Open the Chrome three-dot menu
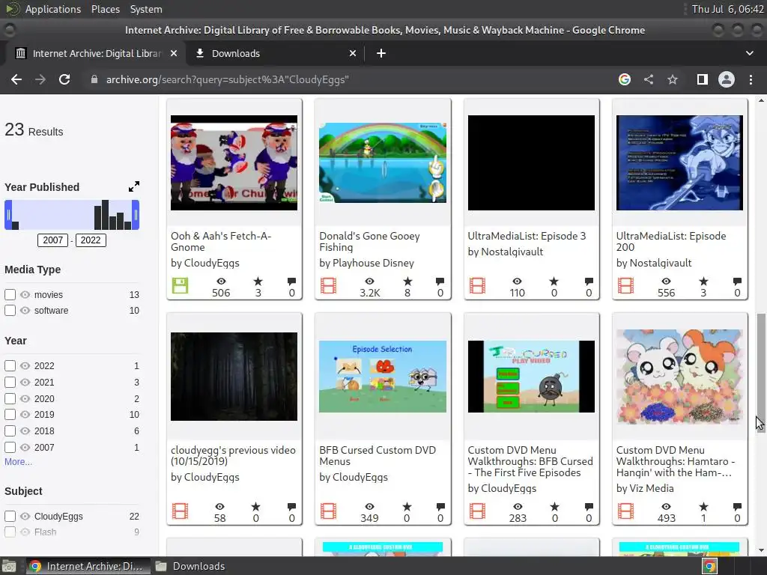Viewport: 767px width, 575px height. [x=751, y=79]
